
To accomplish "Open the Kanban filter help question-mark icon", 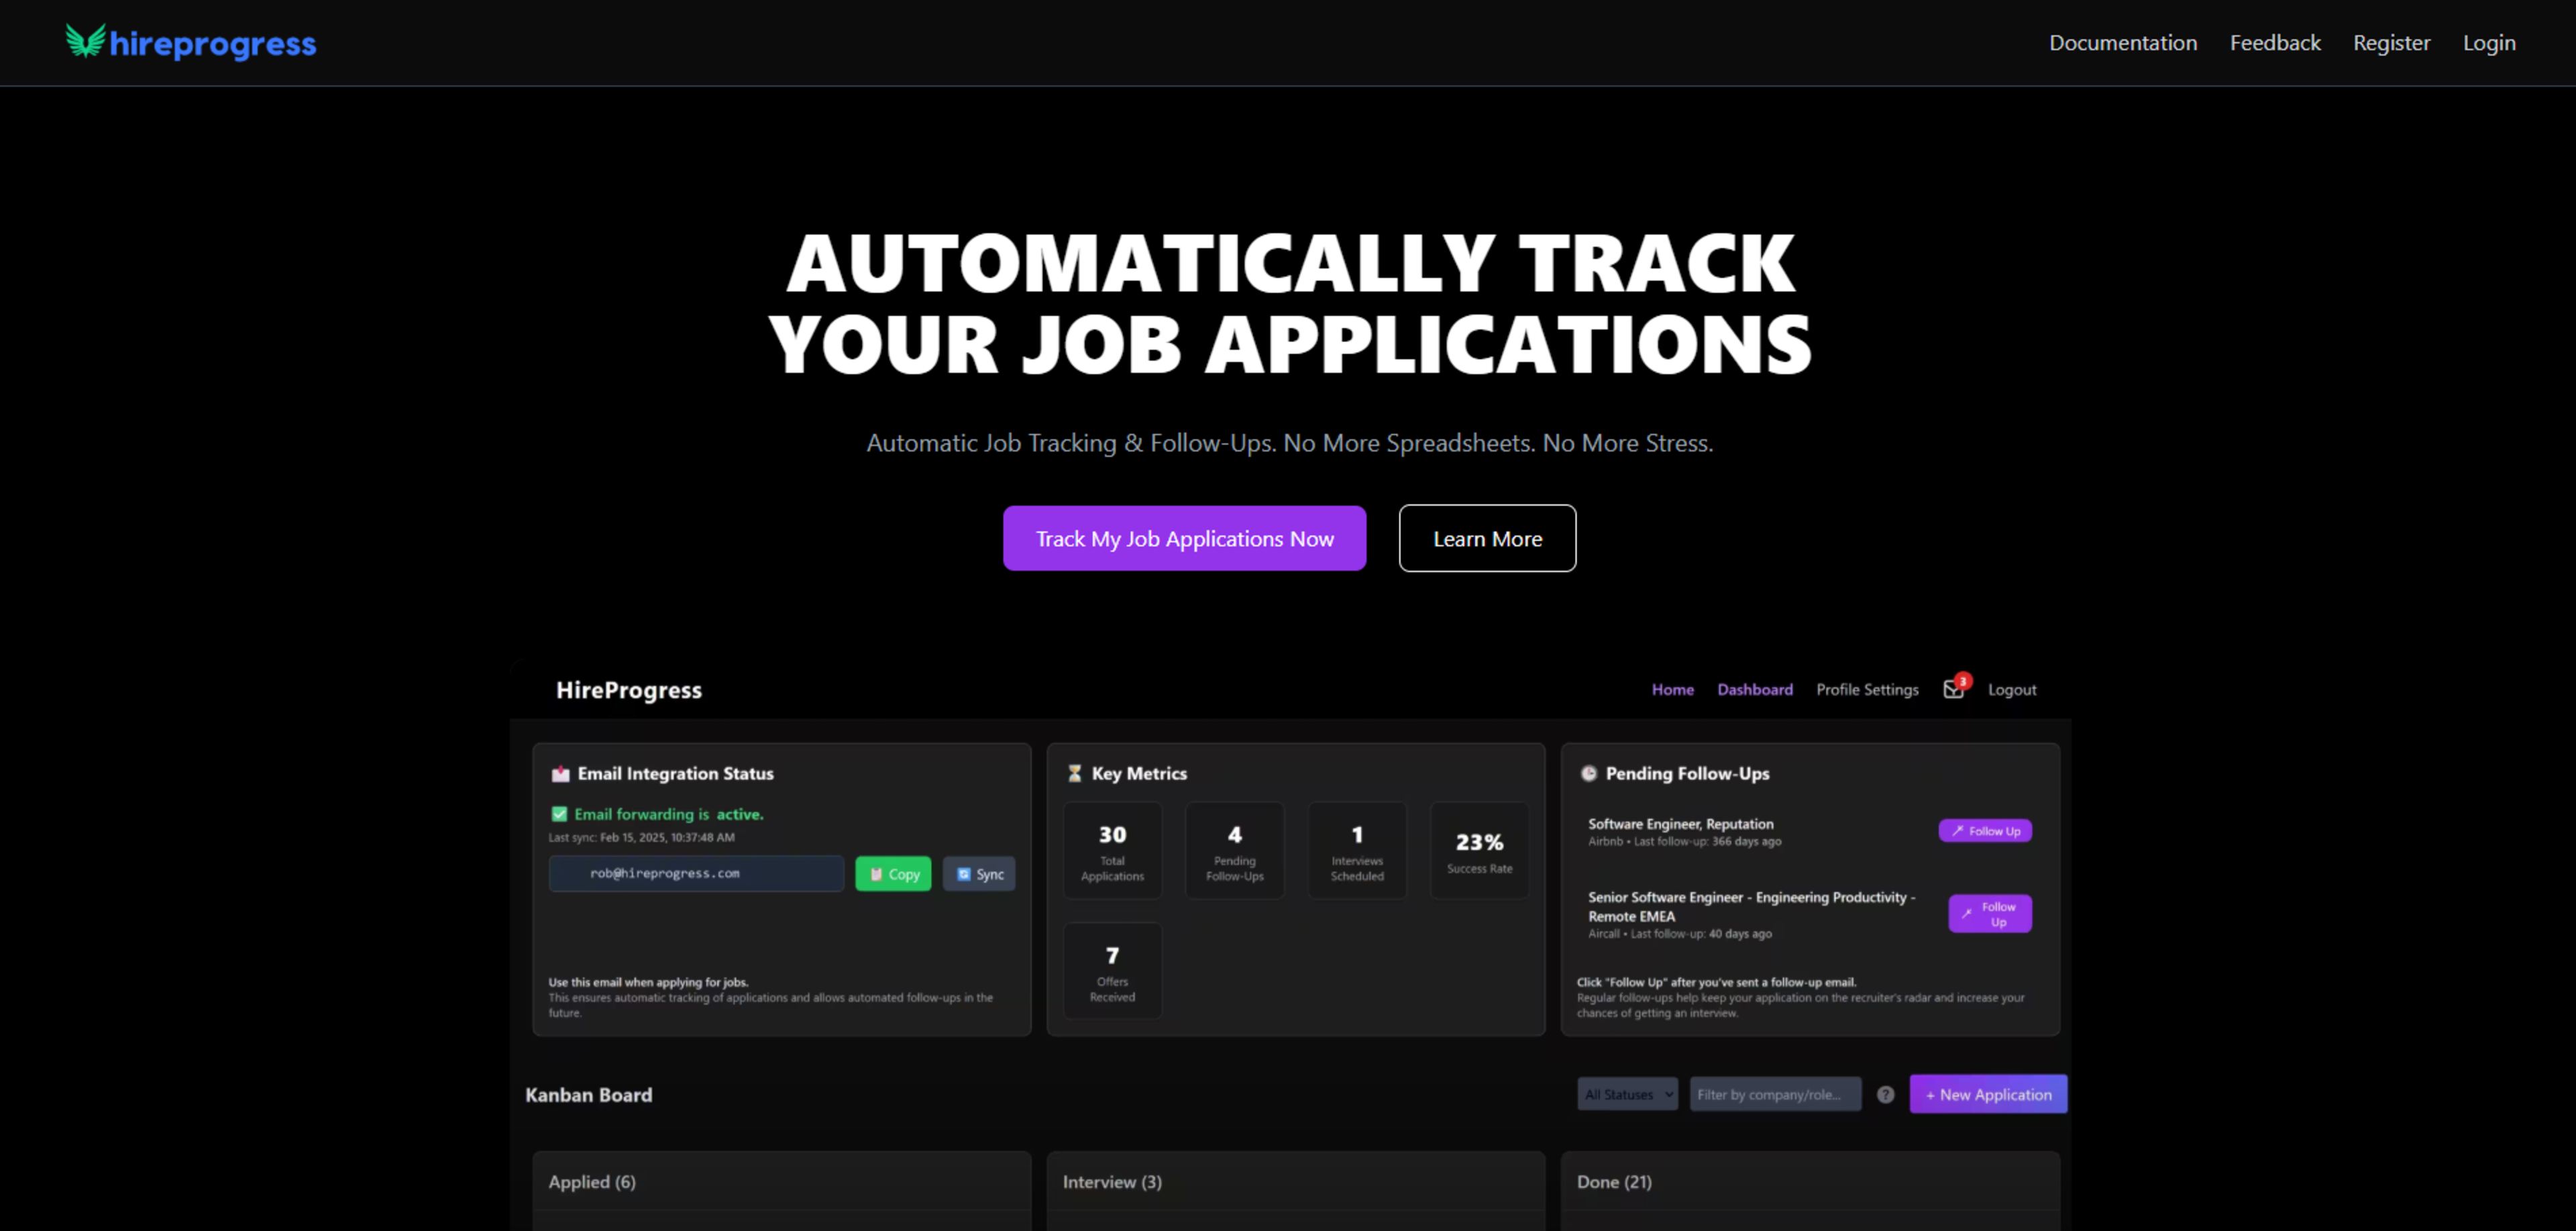I will 1886,1094.
